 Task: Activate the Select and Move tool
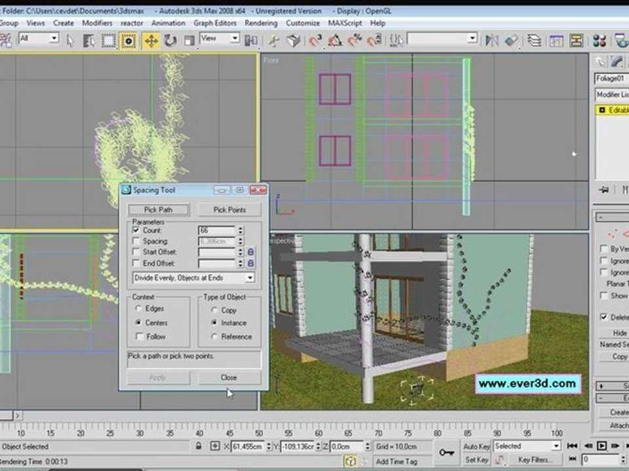(x=151, y=41)
